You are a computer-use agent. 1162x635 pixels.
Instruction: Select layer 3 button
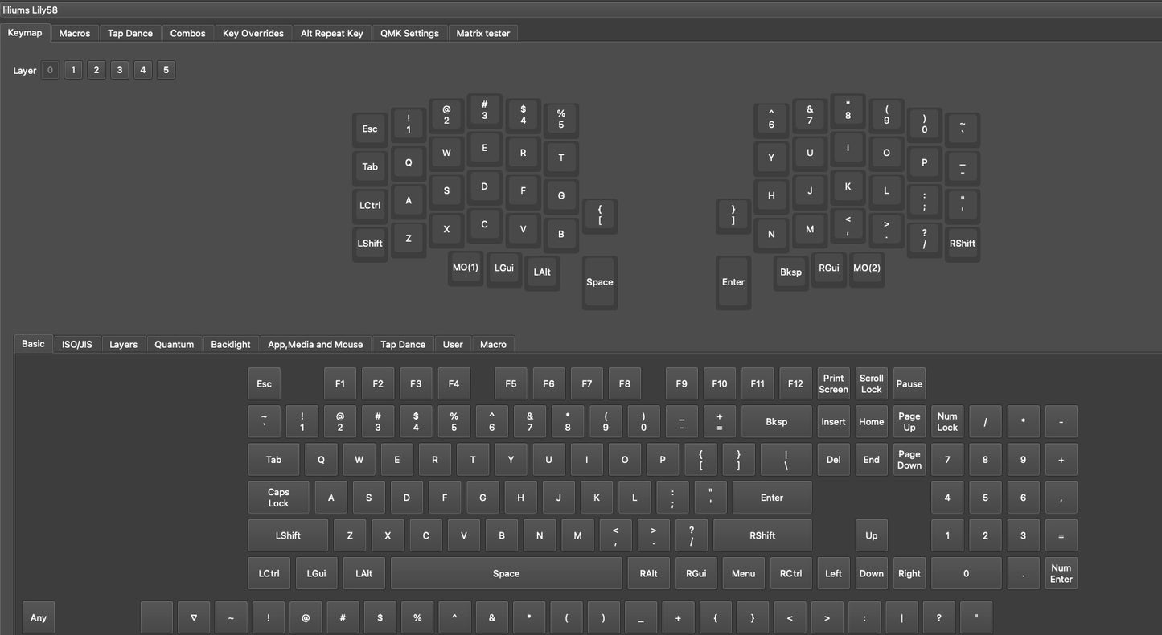tap(120, 70)
